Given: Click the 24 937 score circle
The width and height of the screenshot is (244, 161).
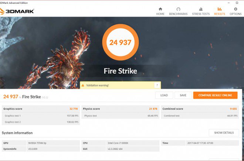Looking at the screenshot, I should pyautogui.click(x=120, y=42).
